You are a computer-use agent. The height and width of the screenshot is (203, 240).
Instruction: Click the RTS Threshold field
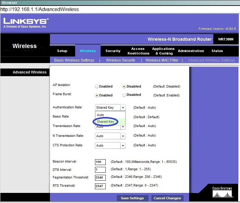click(100, 186)
